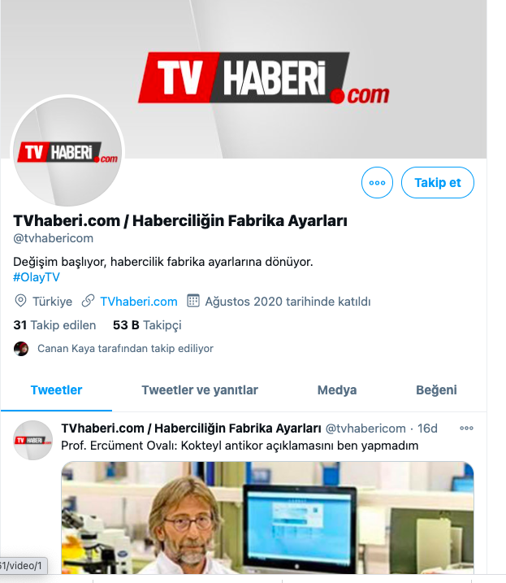Click the TV HABERi.com banner header image

pyautogui.click(x=244, y=79)
